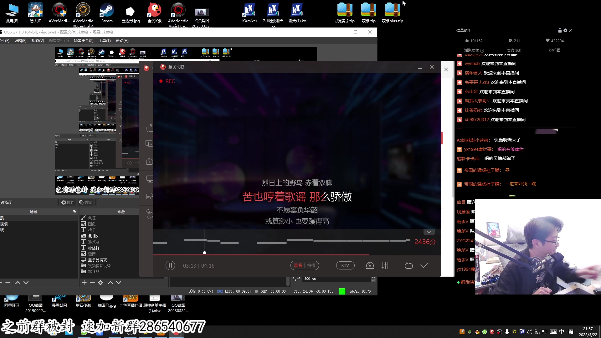Select 录音 audio recording mode

point(298,265)
